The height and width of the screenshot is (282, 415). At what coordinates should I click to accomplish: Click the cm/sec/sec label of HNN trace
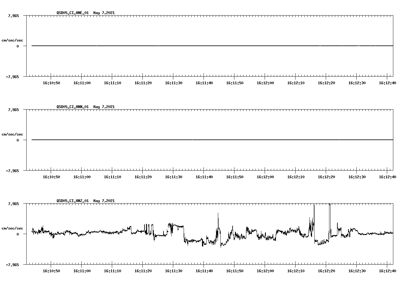[x=13, y=134]
